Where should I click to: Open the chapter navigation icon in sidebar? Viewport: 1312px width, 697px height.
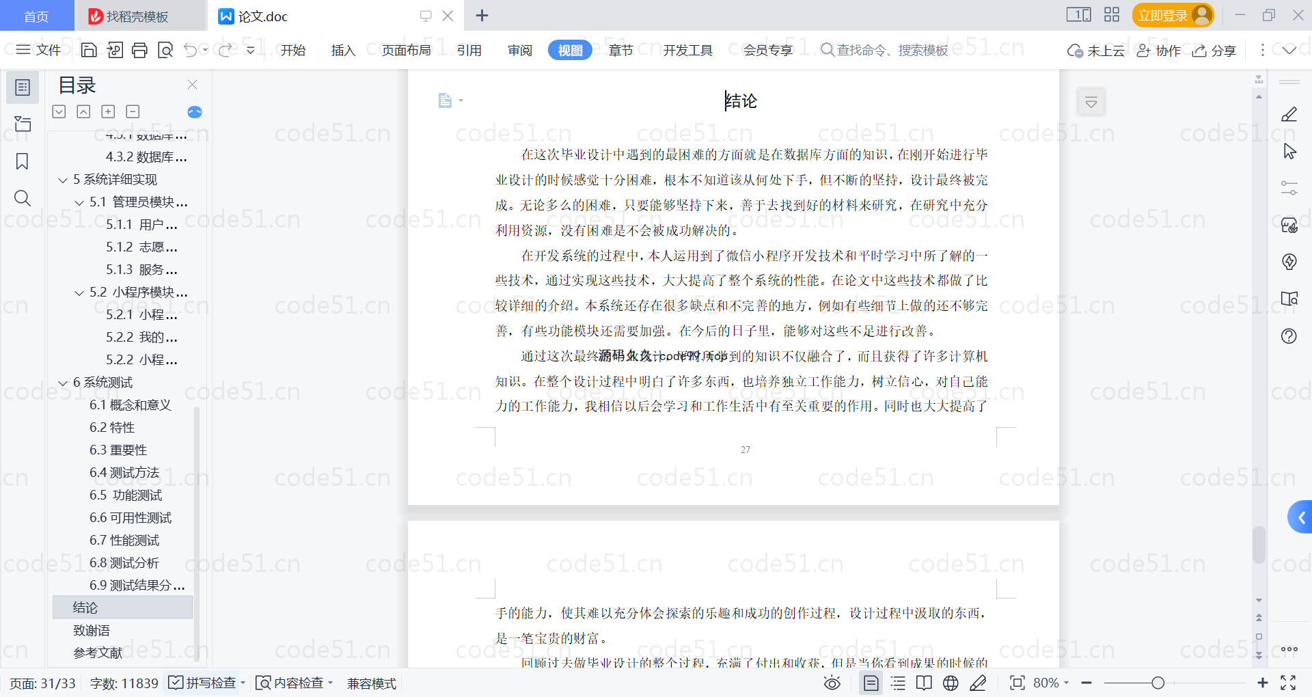point(23,124)
